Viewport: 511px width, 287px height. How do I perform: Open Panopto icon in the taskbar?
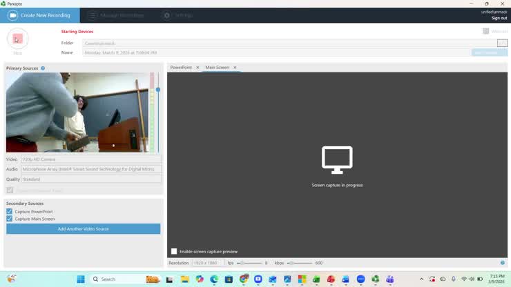point(375,279)
